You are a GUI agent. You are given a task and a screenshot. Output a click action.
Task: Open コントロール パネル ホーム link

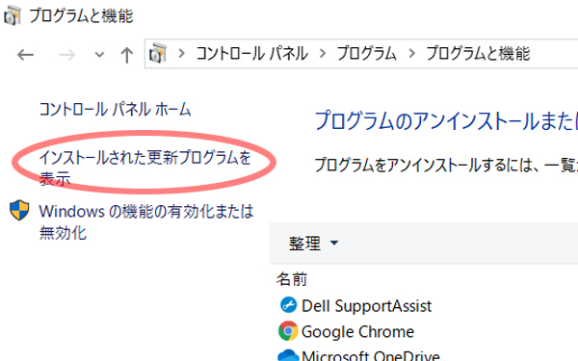click(115, 110)
